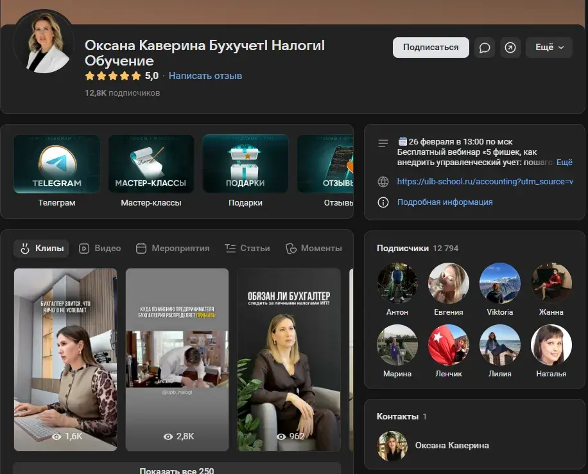The height and width of the screenshot is (474, 588).
Task: Click the Написать отзыв link
Action: 205,76
